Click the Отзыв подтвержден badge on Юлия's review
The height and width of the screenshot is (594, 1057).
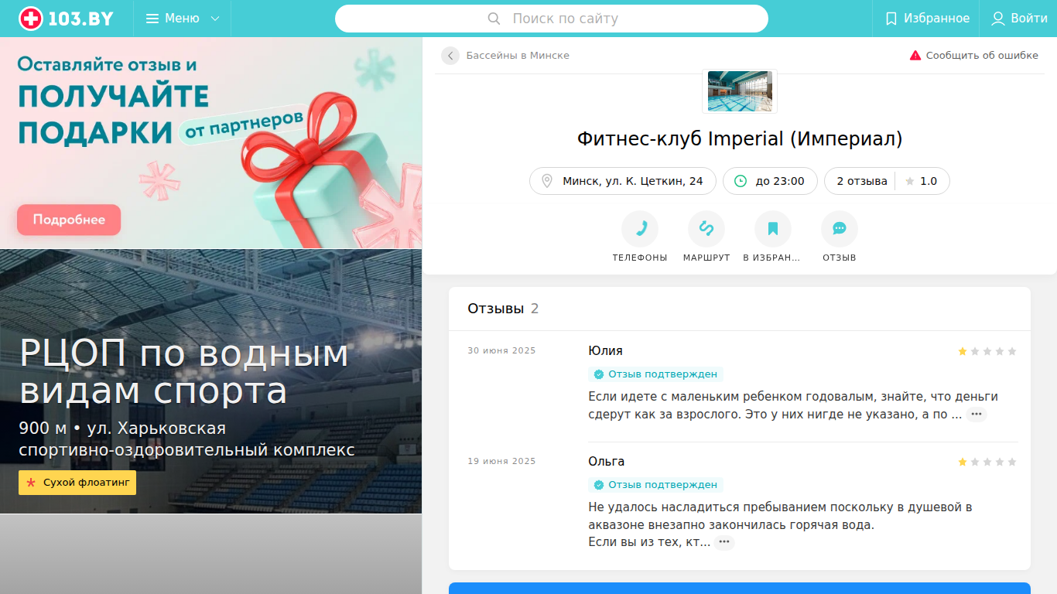[x=655, y=374]
